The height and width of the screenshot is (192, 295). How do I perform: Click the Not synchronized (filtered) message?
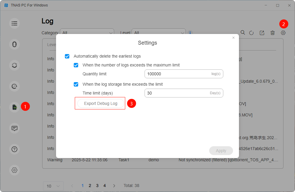click(228, 160)
